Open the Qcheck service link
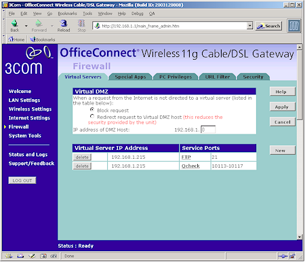This screenshot has height=262, width=305. [x=190, y=166]
